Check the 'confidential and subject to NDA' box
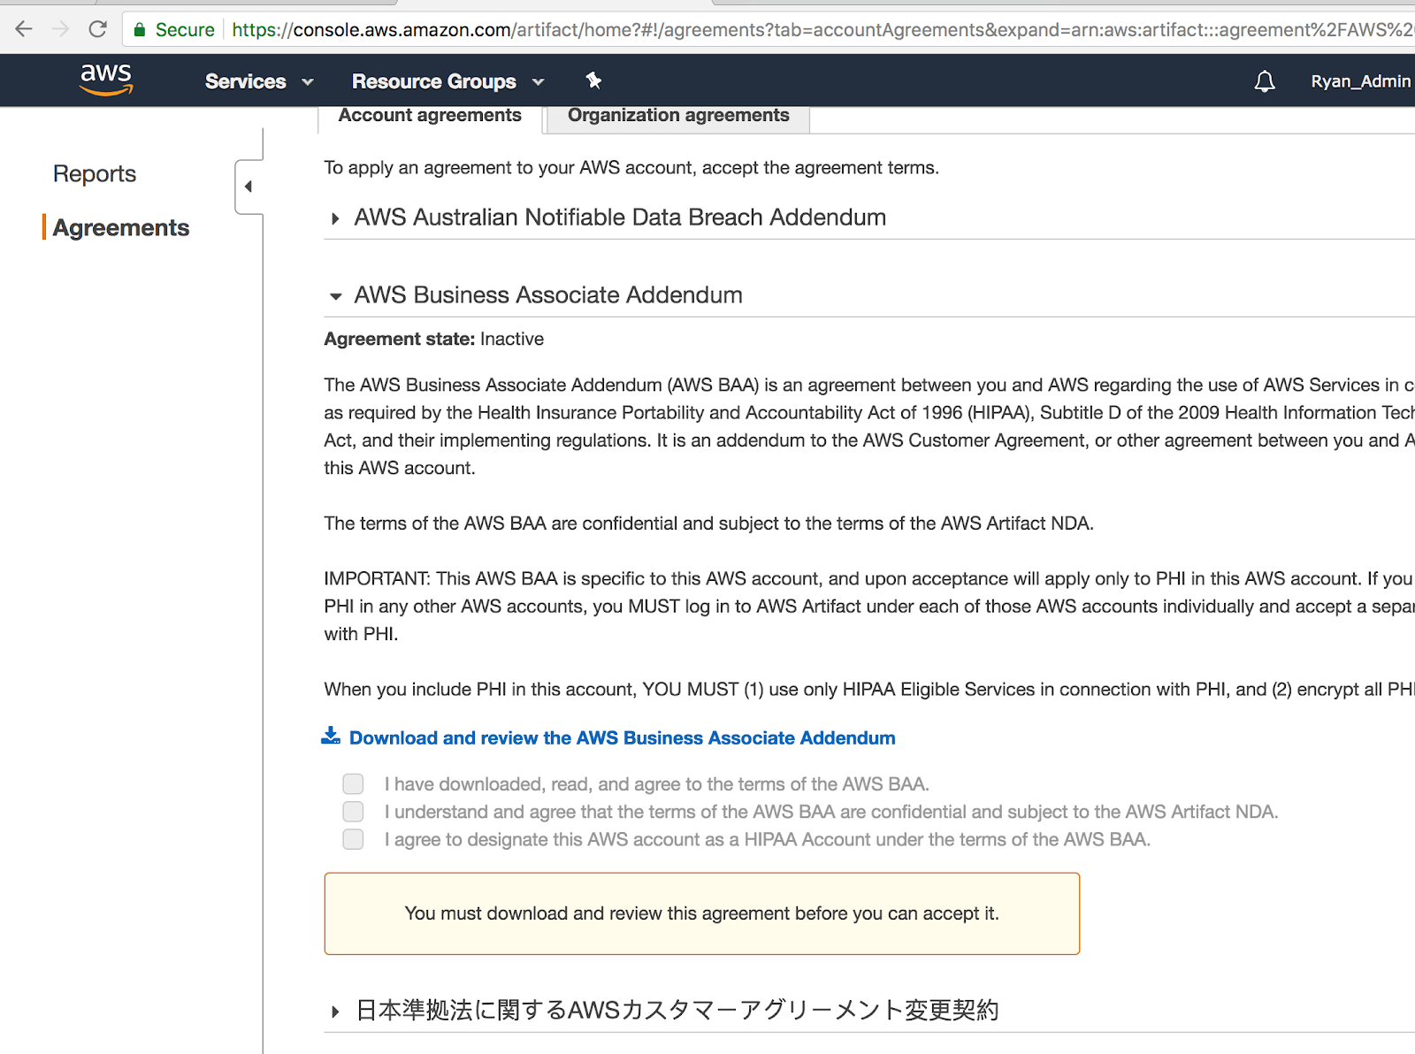Viewport: 1415px width, 1054px height. pyautogui.click(x=353, y=812)
